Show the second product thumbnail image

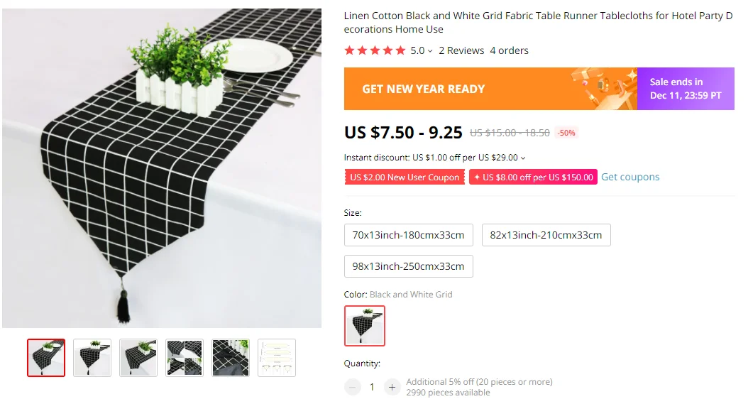(92, 358)
